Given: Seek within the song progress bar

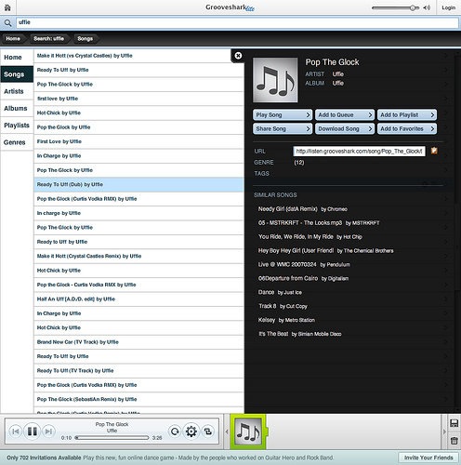Looking at the screenshot, I should 112,438.
